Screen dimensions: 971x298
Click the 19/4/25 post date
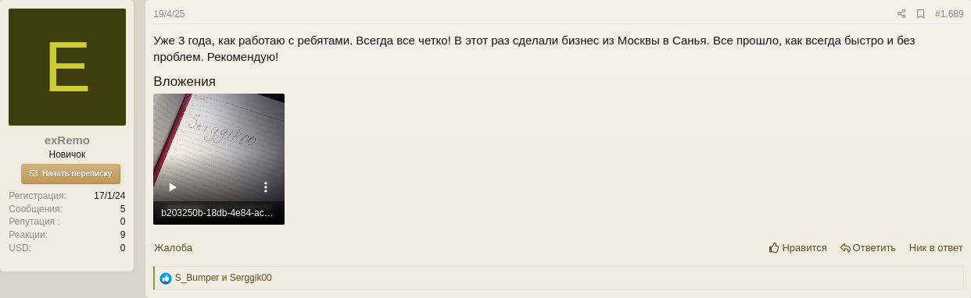coord(169,14)
